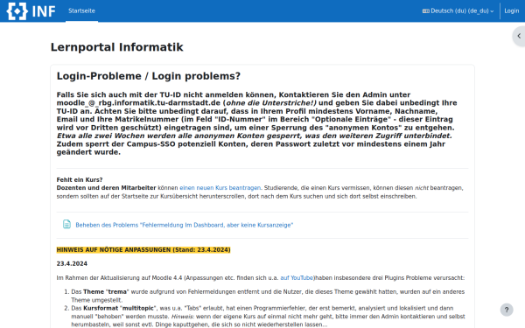Open 'Beheben des Problems Fehlermeldung im Dashboard' link
The image size is (525, 328).
pos(184,225)
